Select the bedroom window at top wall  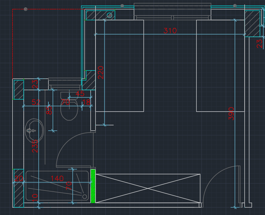pyautogui.click(x=172, y=12)
